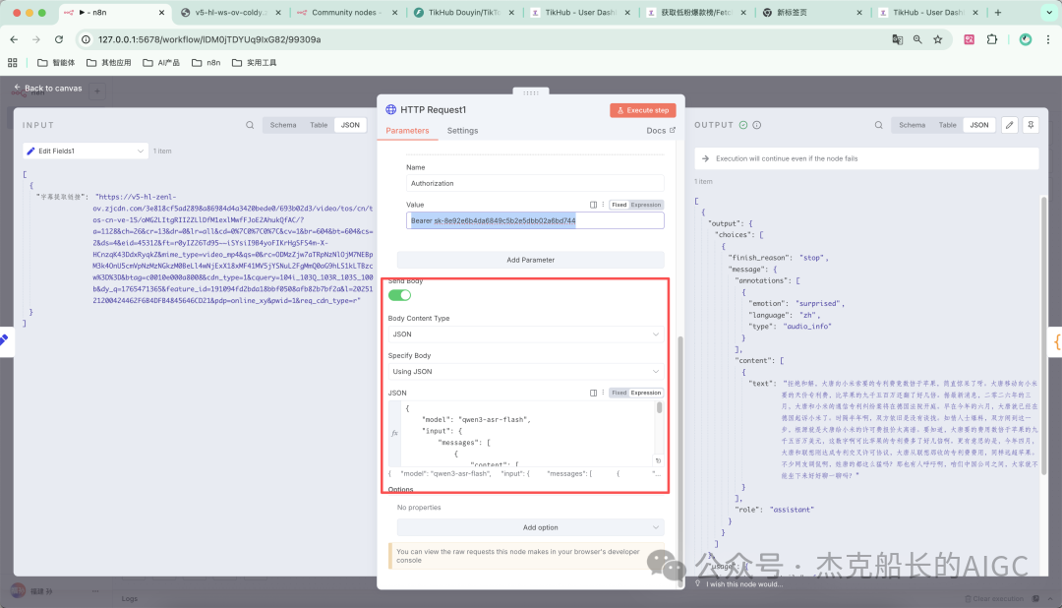Click the browser back arrow
This screenshot has height=608, width=1062.
[x=14, y=39]
